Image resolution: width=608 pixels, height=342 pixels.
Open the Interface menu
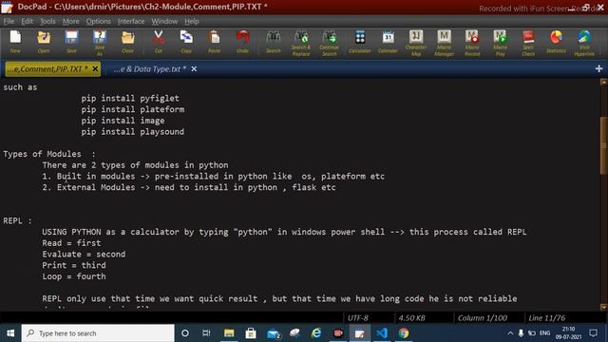click(131, 21)
